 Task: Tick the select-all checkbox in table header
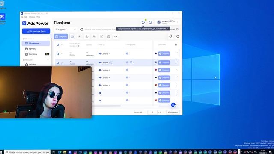coord(58,44)
